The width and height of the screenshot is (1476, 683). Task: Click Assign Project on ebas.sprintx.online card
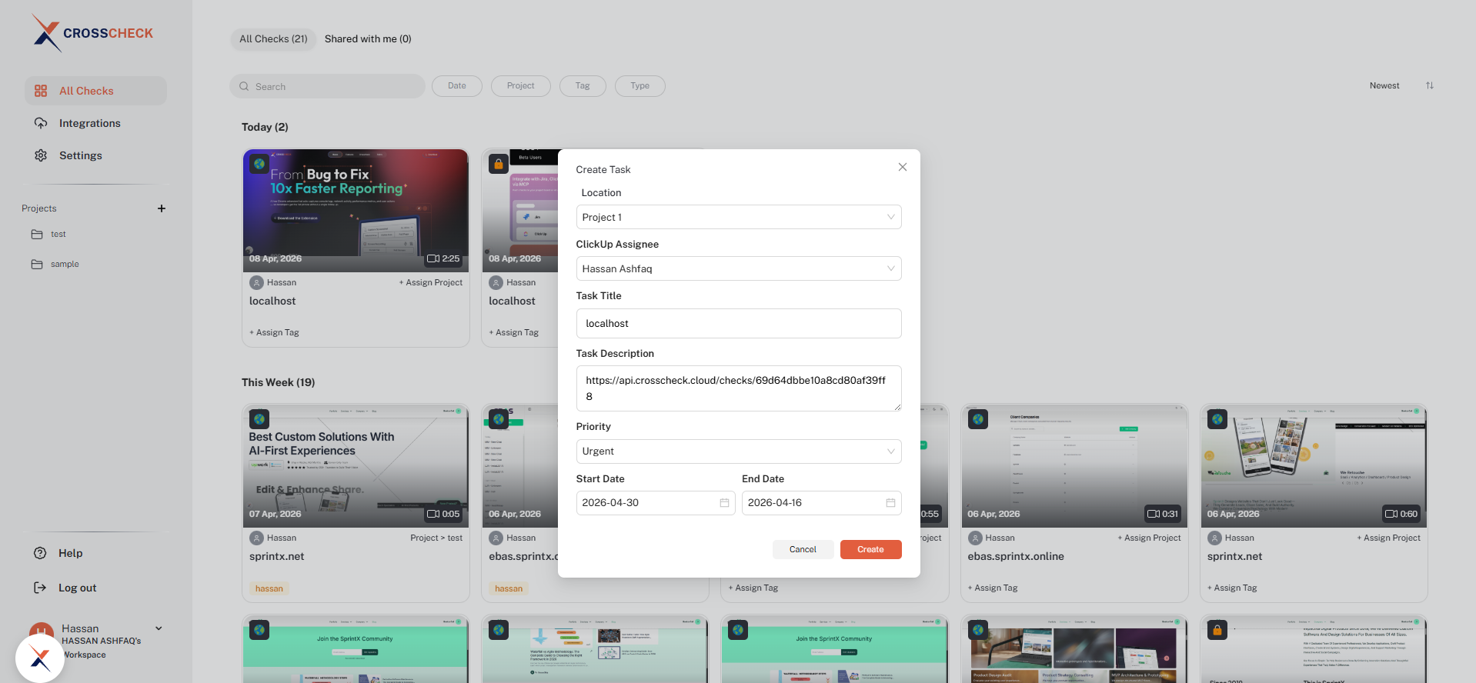pos(1150,538)
